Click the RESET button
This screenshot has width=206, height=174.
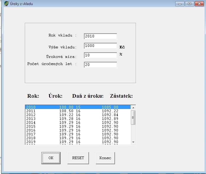point(78,158)
